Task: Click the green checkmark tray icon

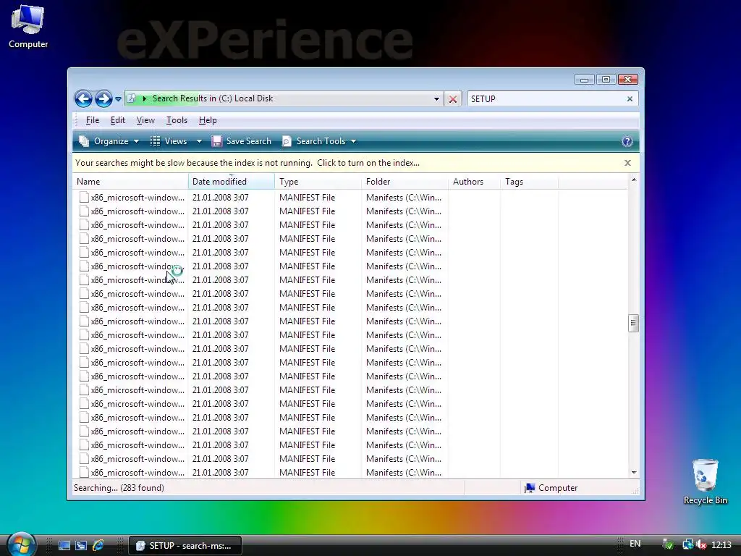Action: pyautogui.click(x=668, y=545)
